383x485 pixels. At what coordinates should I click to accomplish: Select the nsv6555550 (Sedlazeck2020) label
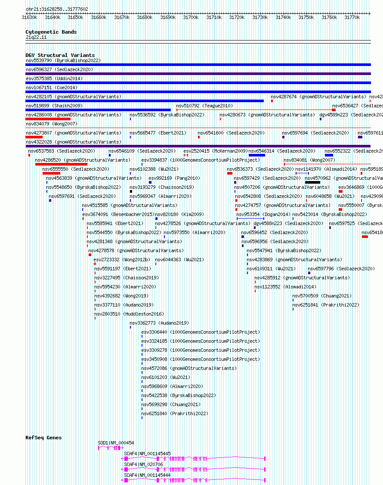tap(76, 169)
